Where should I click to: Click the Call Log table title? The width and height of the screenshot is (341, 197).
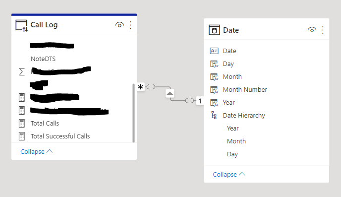click(44, 25)
